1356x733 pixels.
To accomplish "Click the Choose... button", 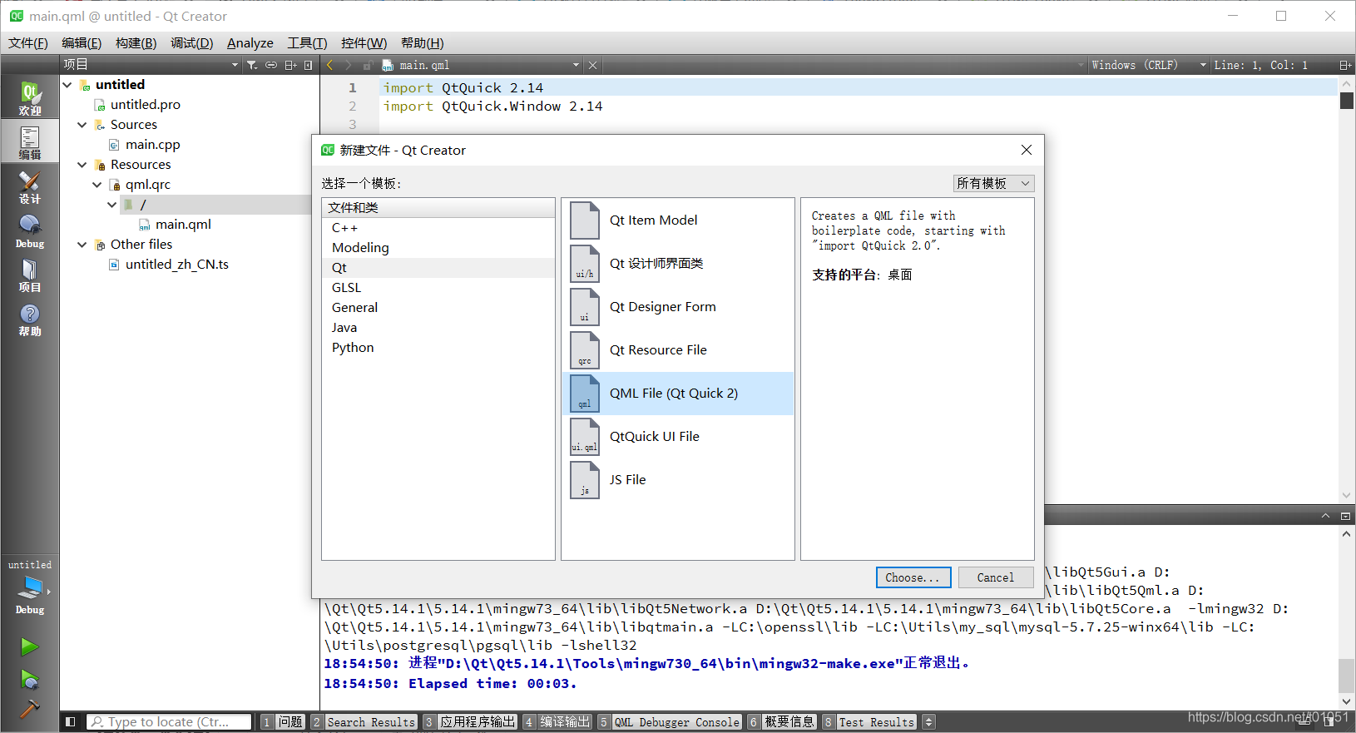I will click(x=913, y=577).
